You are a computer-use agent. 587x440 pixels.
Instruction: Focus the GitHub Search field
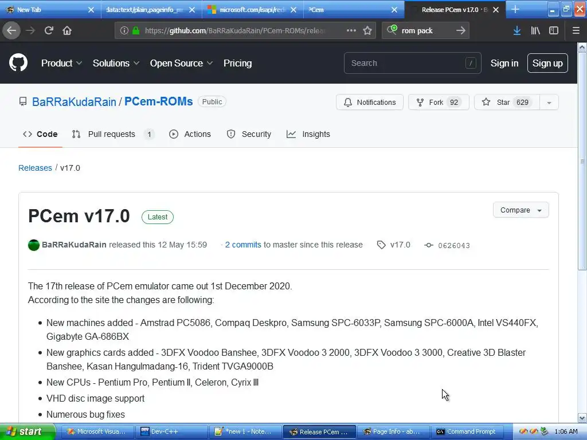[412, 63]
